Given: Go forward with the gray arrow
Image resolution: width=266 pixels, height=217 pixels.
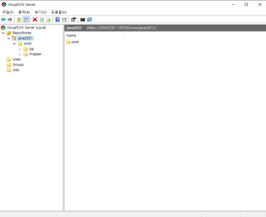Looking at the screenshot, I should [x=10, y=19].
